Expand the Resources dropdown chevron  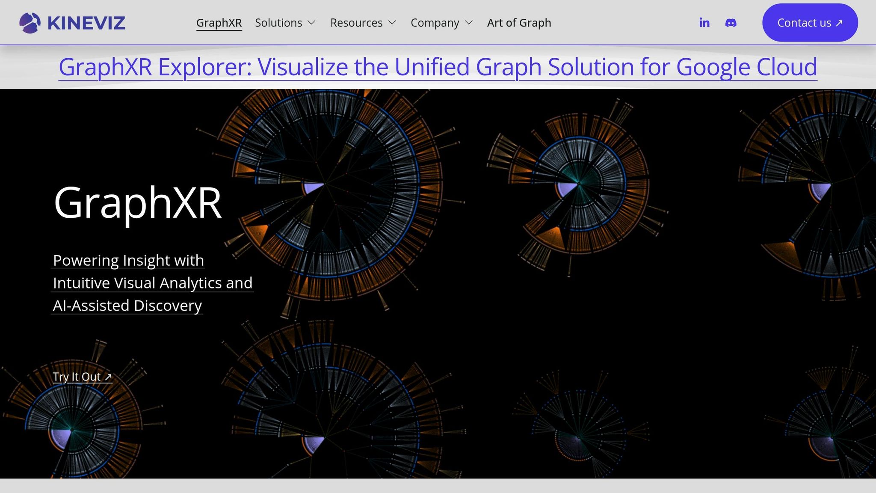tap(392, 23)
